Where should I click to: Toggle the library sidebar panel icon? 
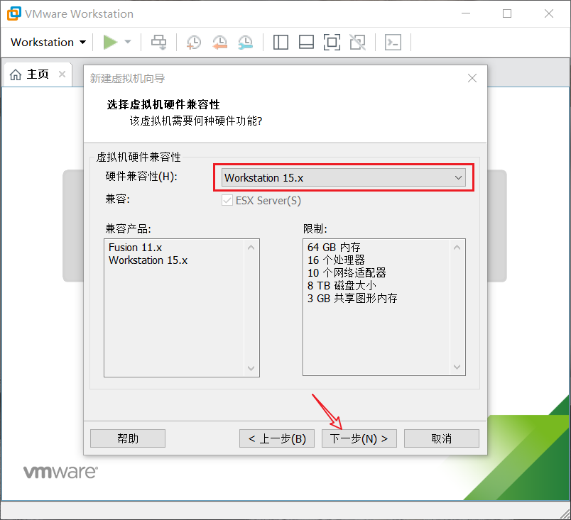pos(281,42)
